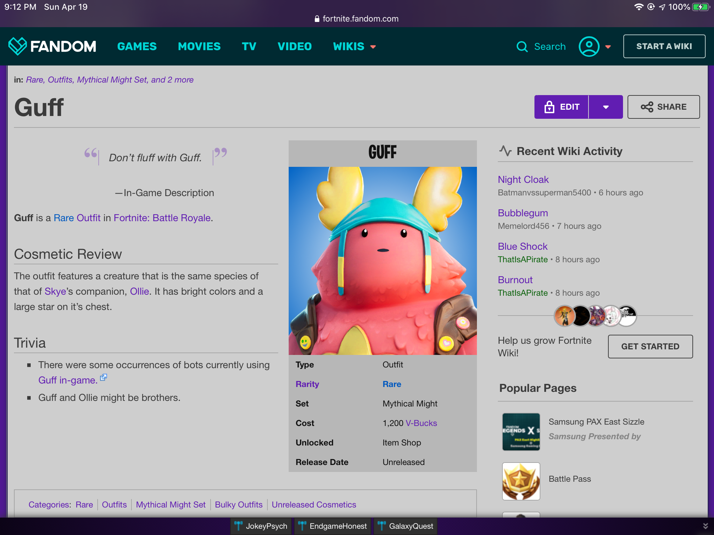This screenshot has height=535, width=714.
Task: Click the first contributor avatar circle
Action: 564,316
